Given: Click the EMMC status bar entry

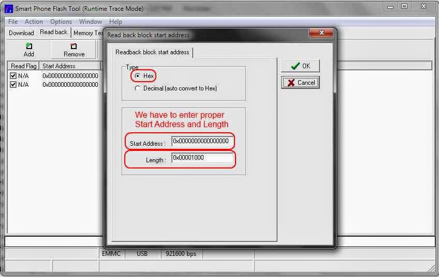Looking at the screenshot, I should pos(111,254).
